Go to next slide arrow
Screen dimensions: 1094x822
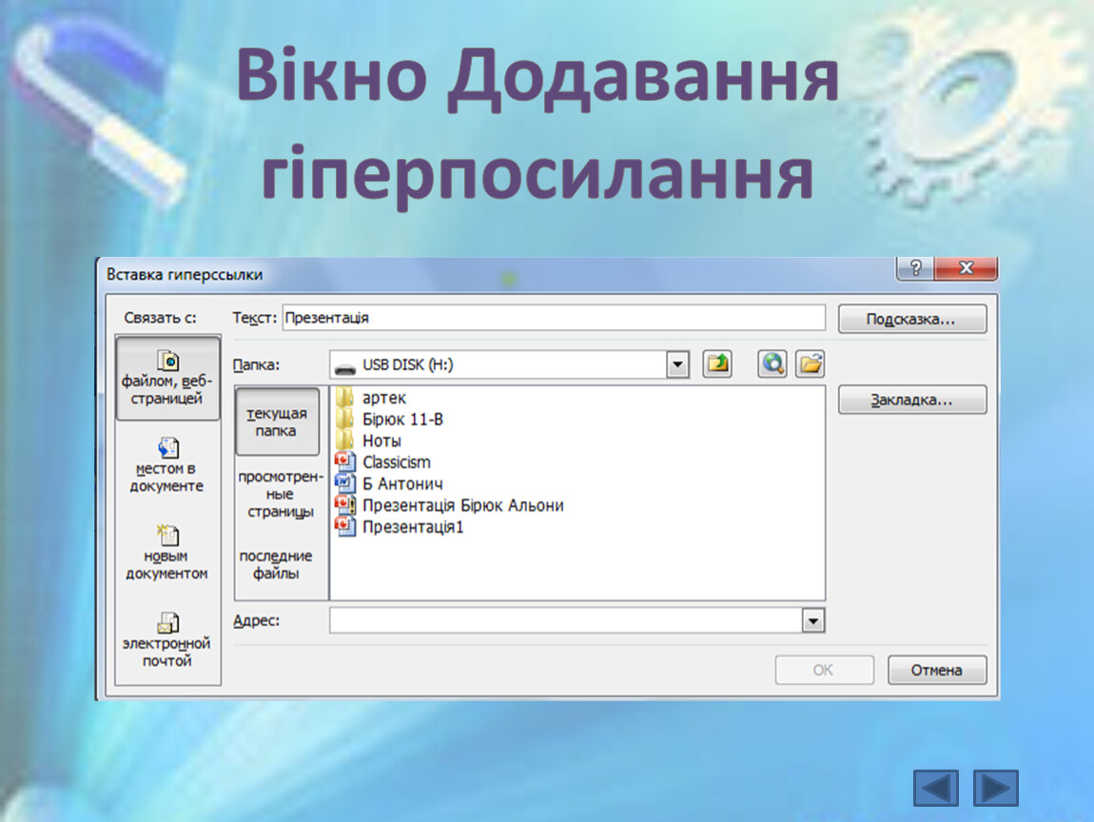click(996, 788)
